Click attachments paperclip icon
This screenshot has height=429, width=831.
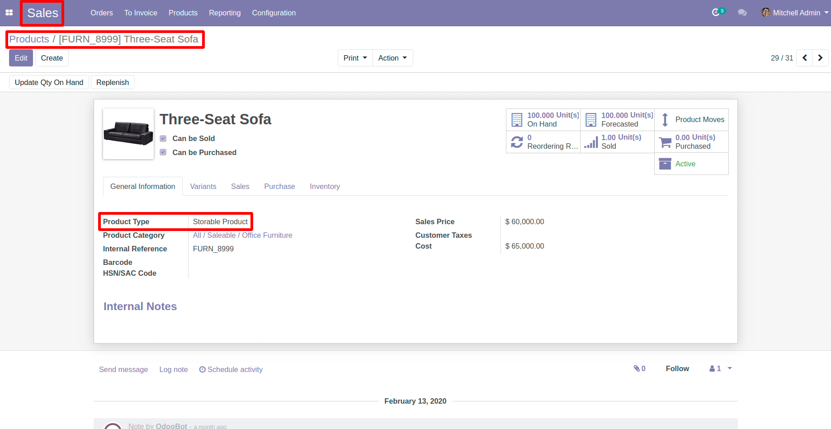pos(637,368)
